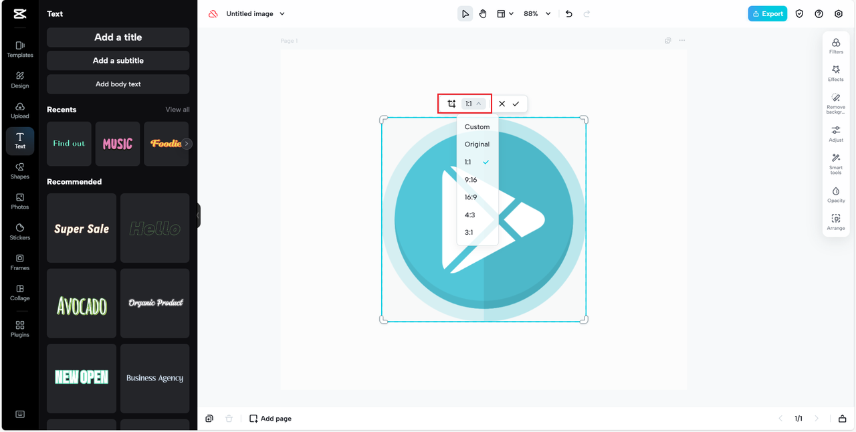Choose 1:1 crop ratio option

(477, 162)
